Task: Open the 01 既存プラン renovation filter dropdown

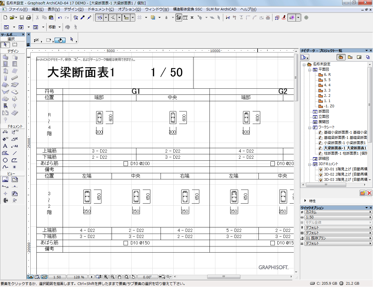Action: click(338, 238)
